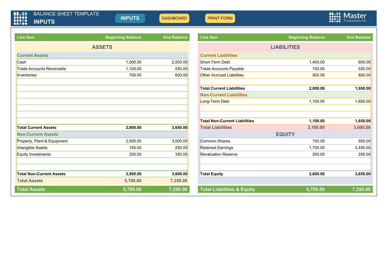Click the Other Accrued Liabilities label
388x274 pixels.
222,75
